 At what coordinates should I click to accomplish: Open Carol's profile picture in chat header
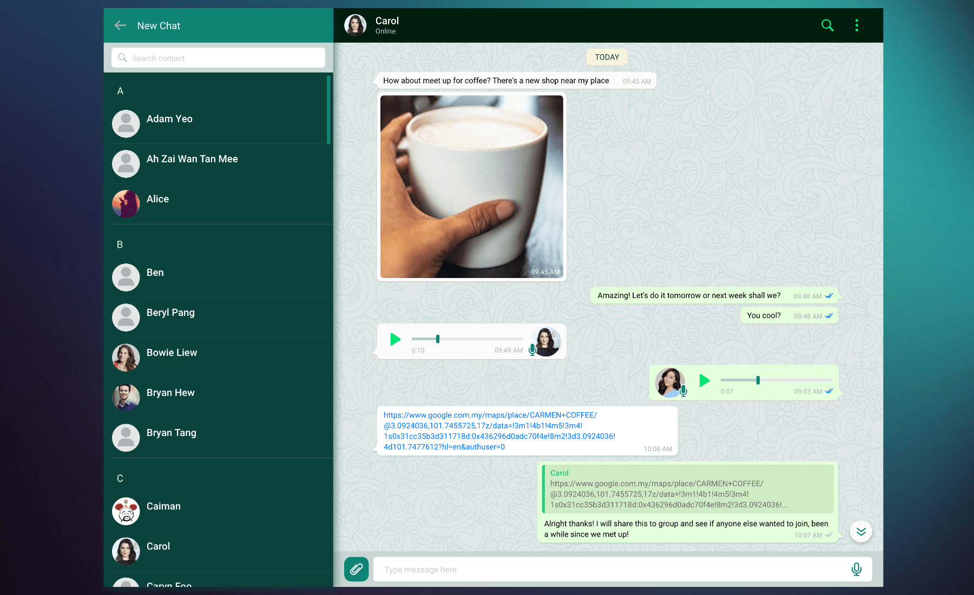point(356,25)
